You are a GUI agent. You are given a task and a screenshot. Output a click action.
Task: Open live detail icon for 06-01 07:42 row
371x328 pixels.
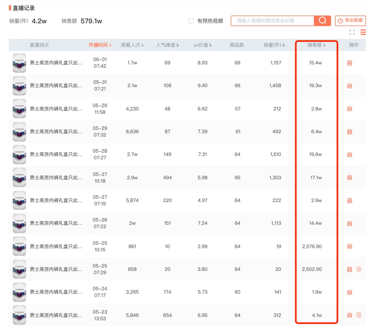coord(349,63)
